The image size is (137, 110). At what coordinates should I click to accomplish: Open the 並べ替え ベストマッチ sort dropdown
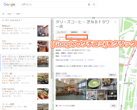pos(12,20)
